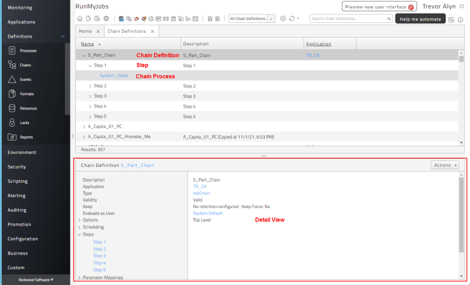The height and width of the screenshot is (285, 470).
Task: Expand the A_Capita_01_PC_Promote_Me row
Action: point(84,137)
